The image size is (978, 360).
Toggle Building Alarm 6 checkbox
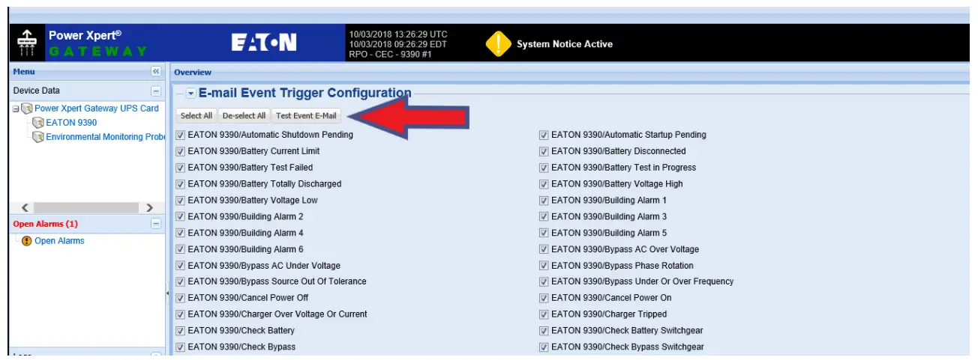(180, 249)
